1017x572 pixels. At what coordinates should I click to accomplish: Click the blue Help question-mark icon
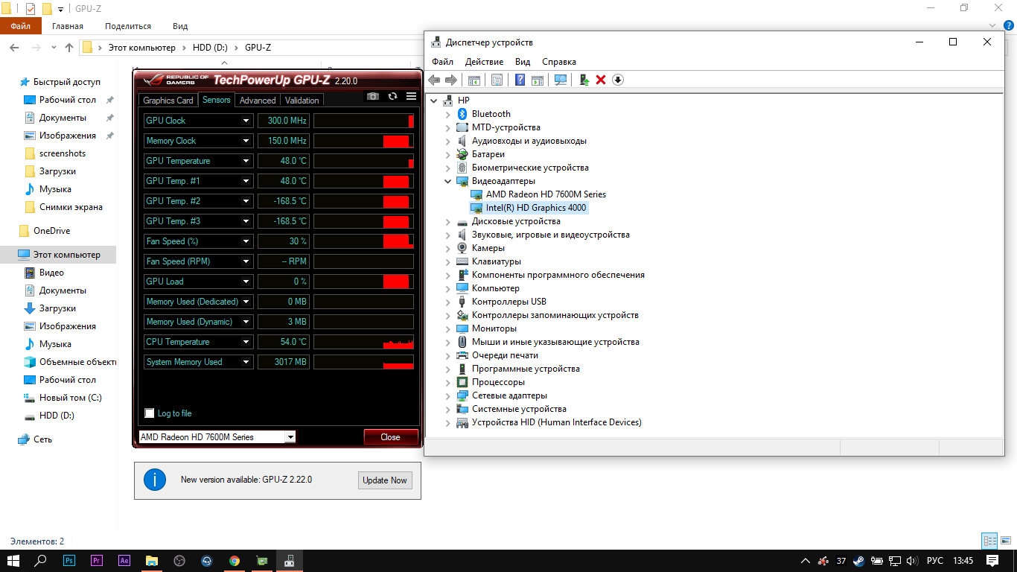coord(520,80)
